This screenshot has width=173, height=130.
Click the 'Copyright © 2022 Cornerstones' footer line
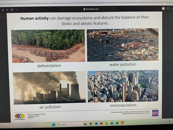[136, 113]
